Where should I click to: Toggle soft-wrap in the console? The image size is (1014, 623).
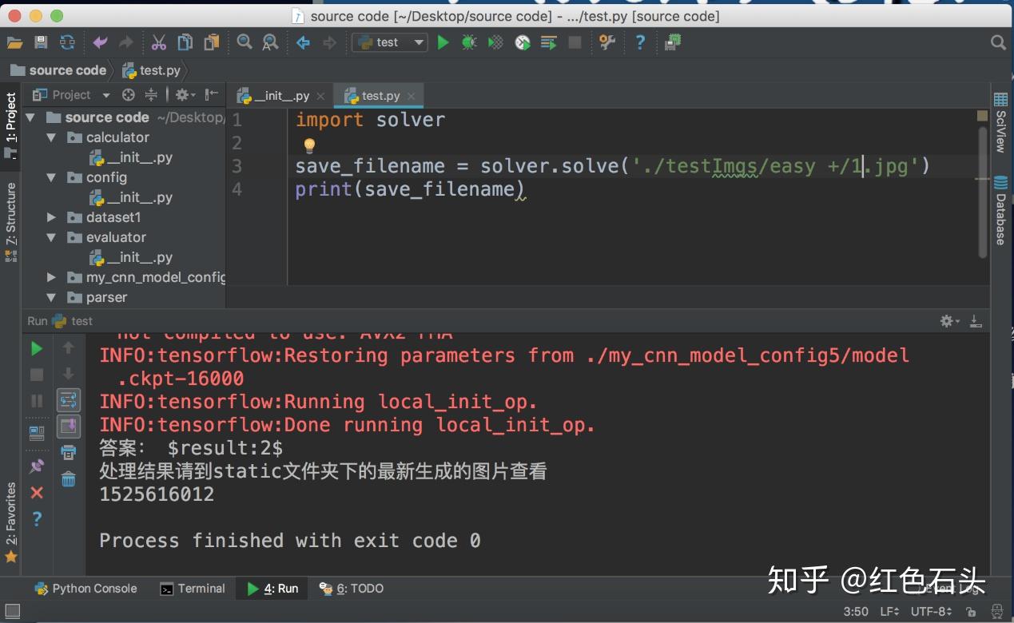click(x=68, y=400)
